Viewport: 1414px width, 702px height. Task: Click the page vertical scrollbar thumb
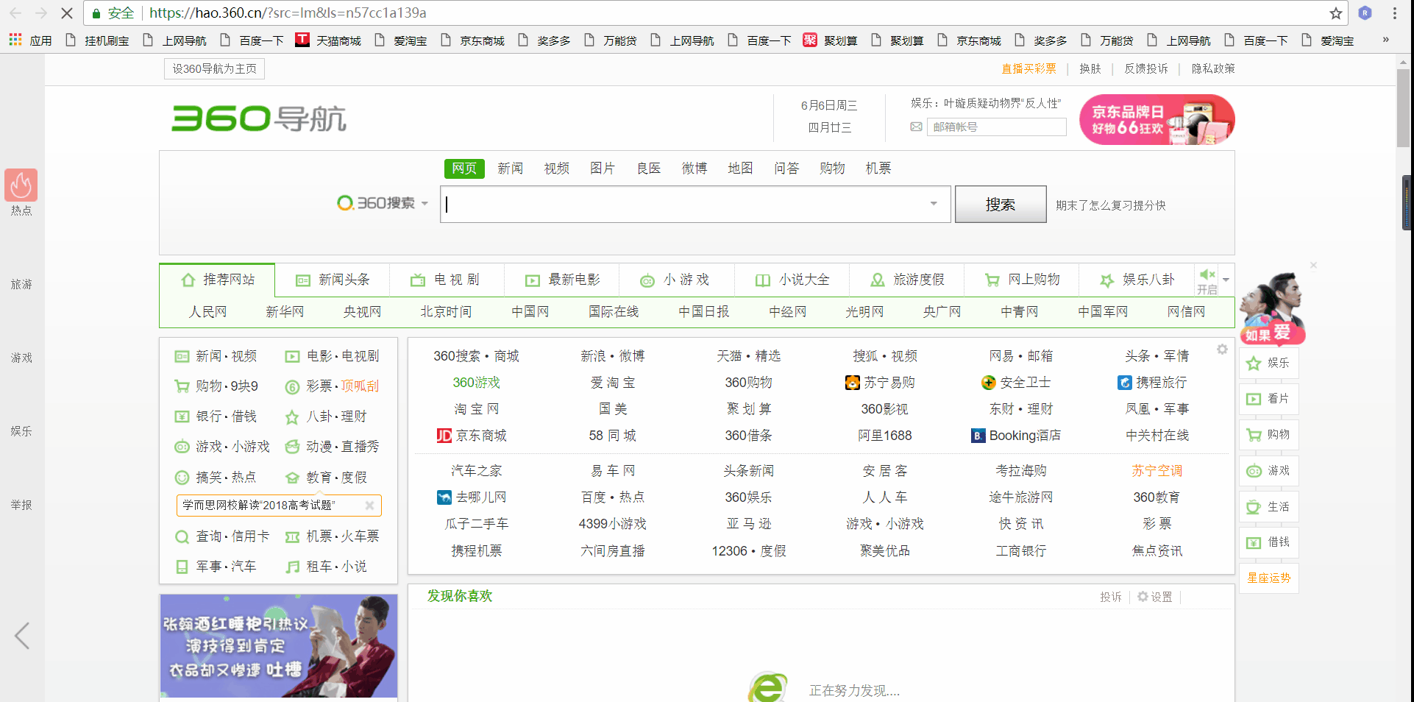click(1404, 108)
